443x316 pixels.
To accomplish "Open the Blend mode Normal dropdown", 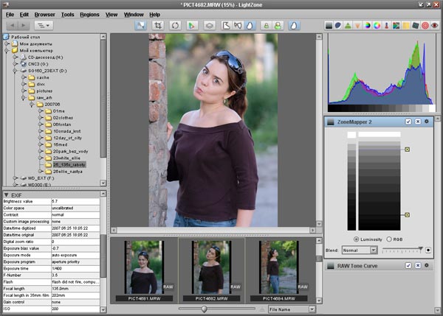I will click(x=358, y=250).
